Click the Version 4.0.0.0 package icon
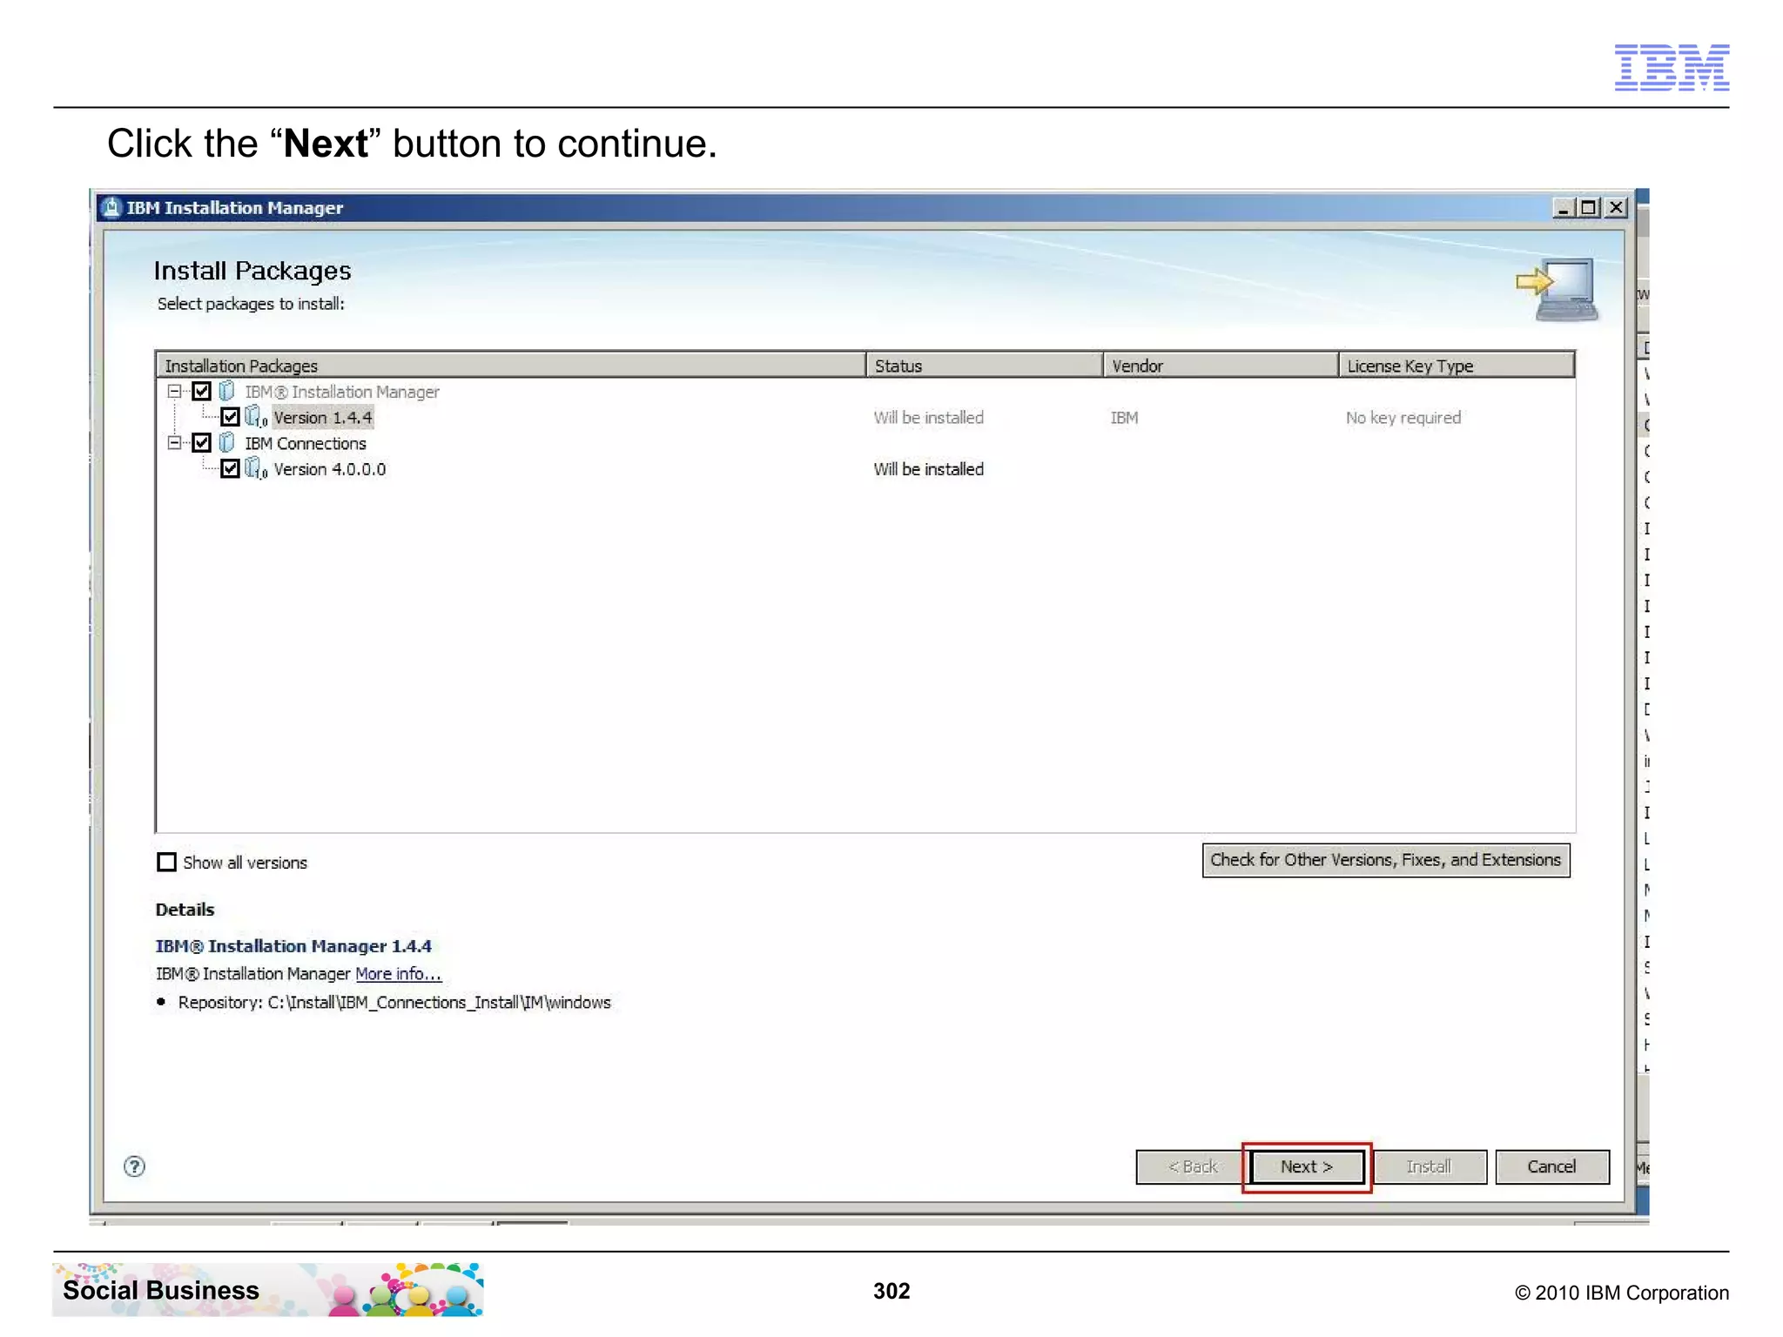 click(256, 468)
